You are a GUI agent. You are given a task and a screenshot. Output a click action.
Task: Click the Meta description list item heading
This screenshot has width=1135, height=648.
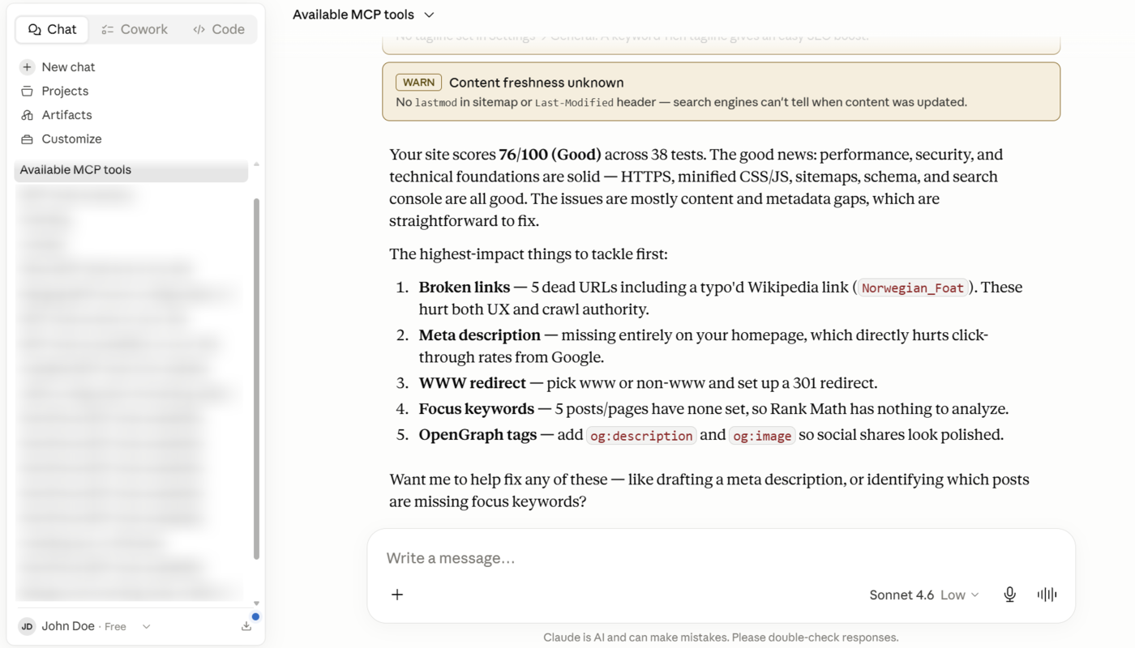coord(480,335)
